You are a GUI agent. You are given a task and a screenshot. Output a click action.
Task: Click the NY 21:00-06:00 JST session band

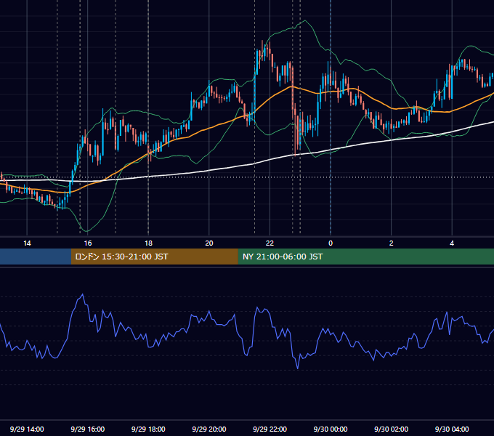(365, 257)
